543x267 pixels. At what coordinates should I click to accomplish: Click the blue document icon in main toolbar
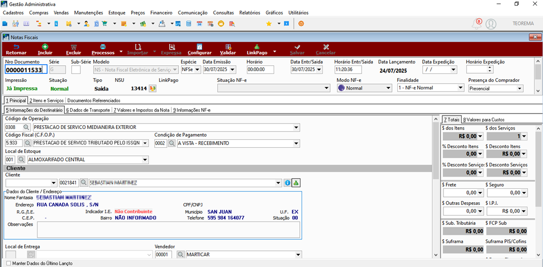click(4, 24)
